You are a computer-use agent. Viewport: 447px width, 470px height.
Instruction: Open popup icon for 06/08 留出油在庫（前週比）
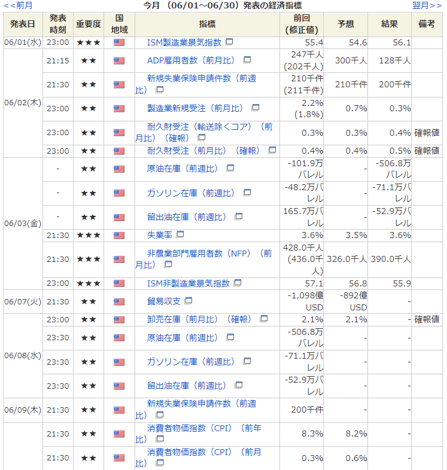239,385
